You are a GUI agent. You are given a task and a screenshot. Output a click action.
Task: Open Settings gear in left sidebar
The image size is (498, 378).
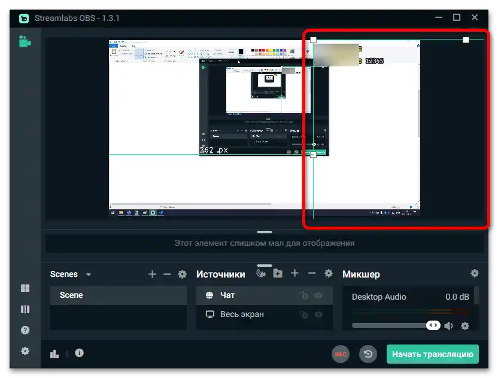click(25, 351)
